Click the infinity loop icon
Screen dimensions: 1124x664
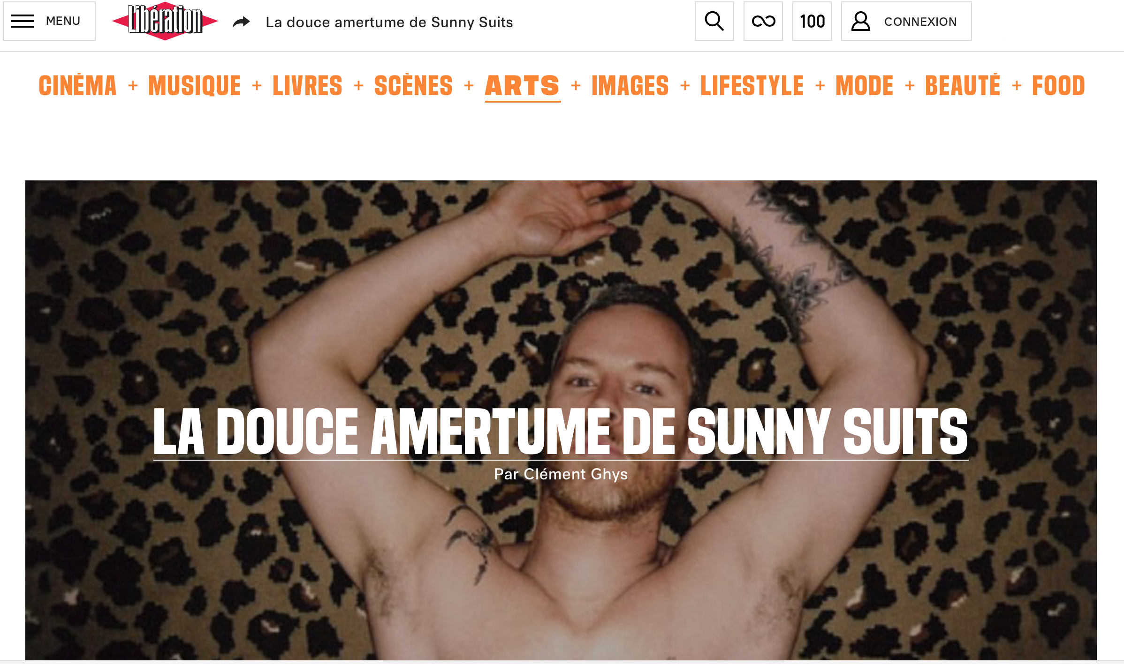point(763,21)
